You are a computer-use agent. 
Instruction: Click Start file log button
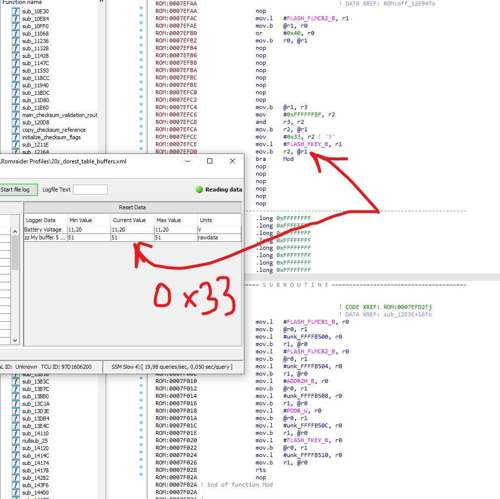click(18, 190)
